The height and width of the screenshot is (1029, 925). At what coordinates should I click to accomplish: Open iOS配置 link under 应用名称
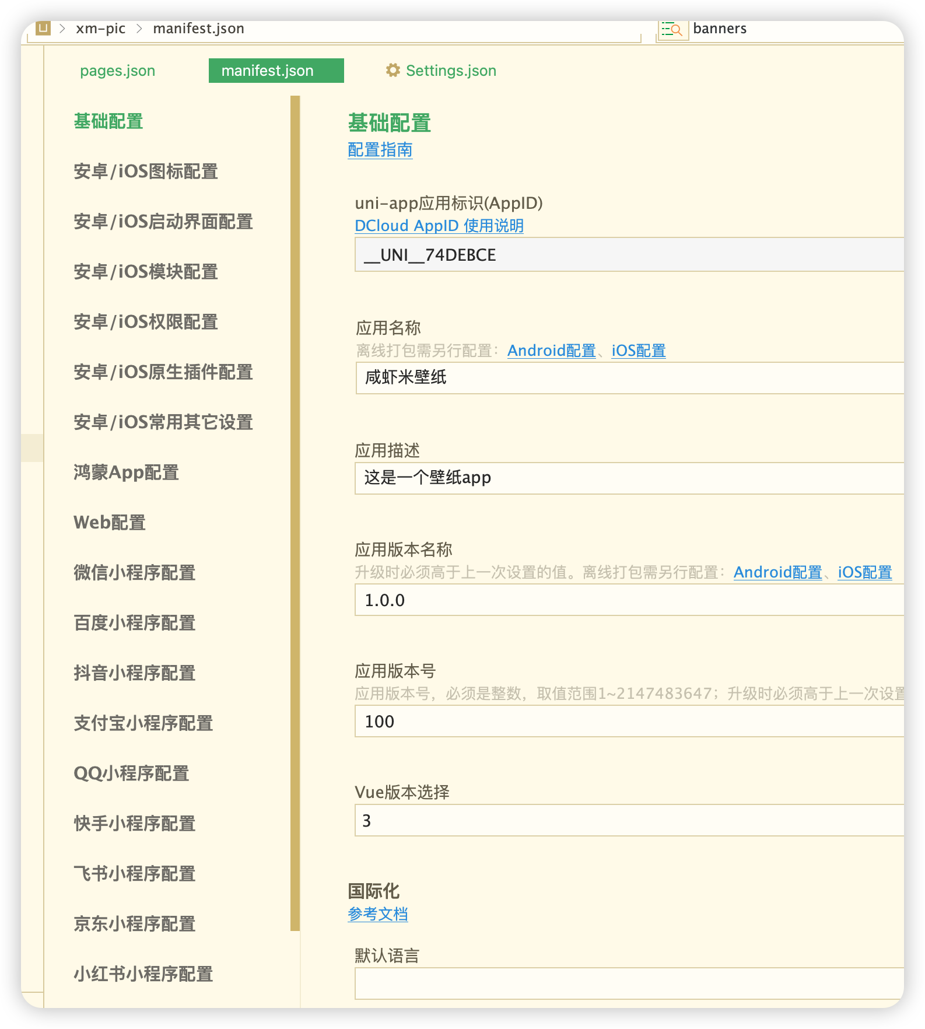pos(639,351)
